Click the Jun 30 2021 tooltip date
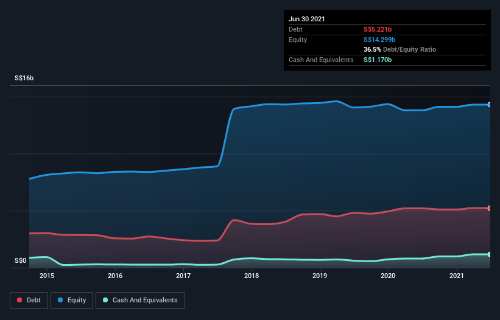500x320 pixels. [307, 19]
